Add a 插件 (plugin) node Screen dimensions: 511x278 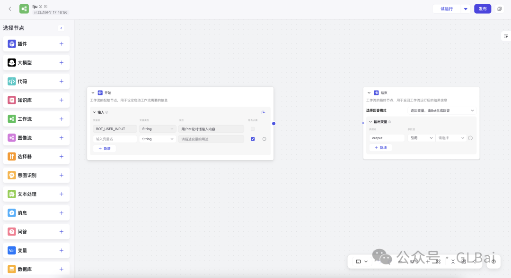point(61,44)
